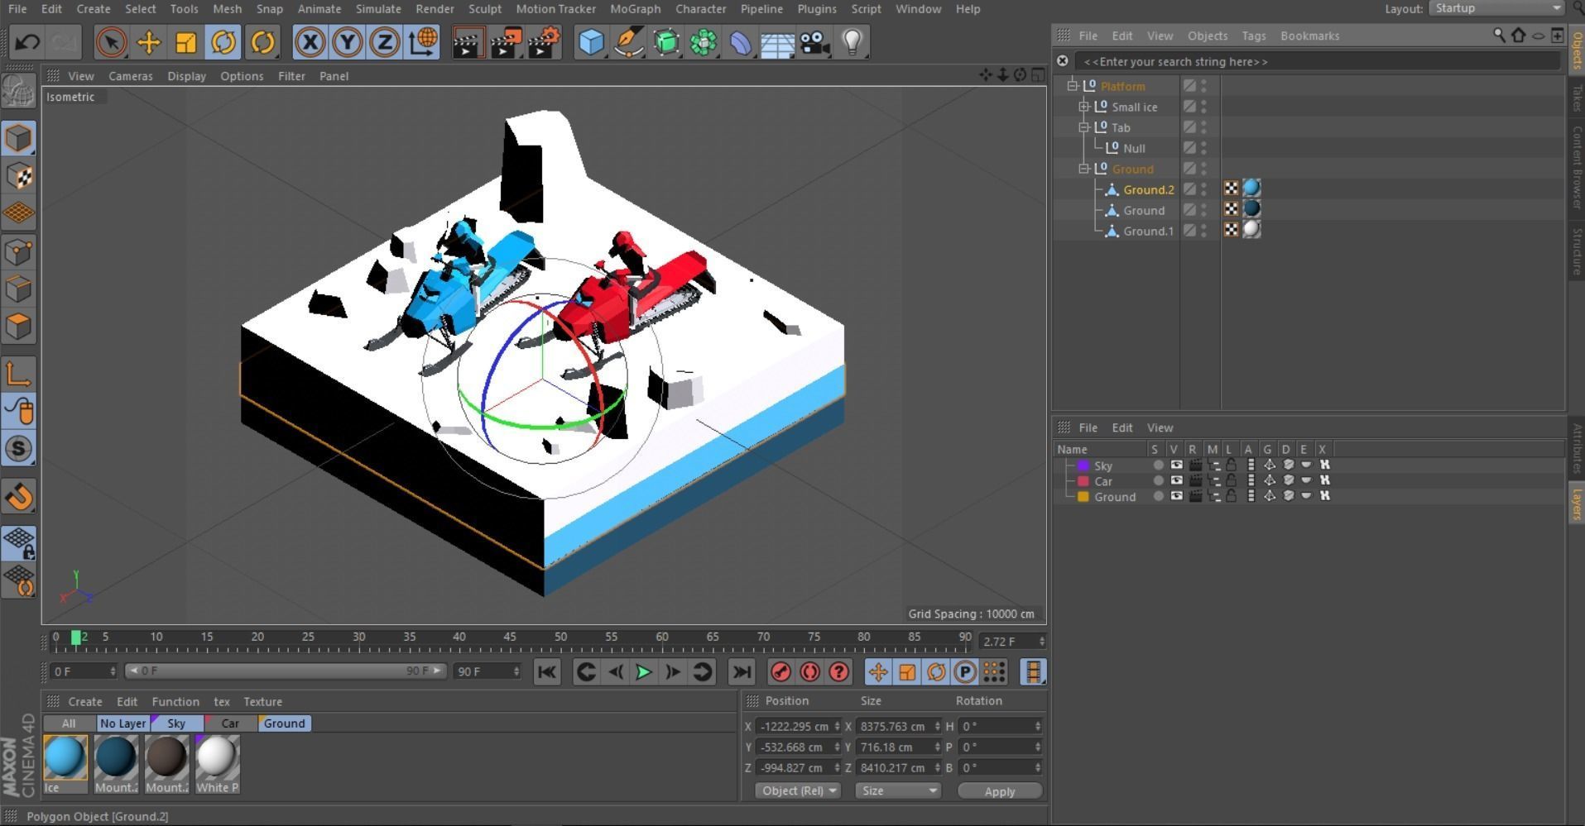Toggle Car layer viewport visibility
This screenshot has height=826, width=1585.
point(1176,480)
